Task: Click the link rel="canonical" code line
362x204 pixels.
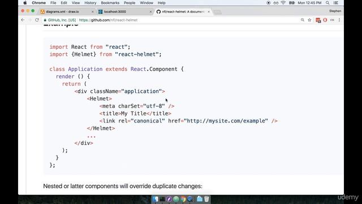Action: coord(188,121)
